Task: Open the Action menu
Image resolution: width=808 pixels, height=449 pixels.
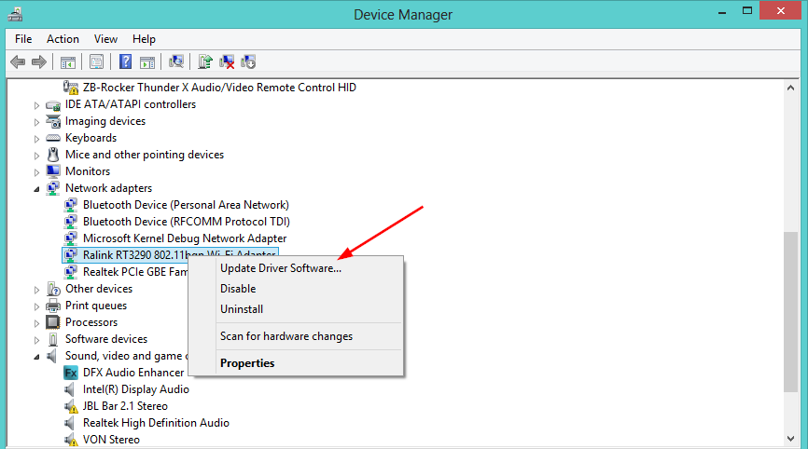Action: click(63, 39)
